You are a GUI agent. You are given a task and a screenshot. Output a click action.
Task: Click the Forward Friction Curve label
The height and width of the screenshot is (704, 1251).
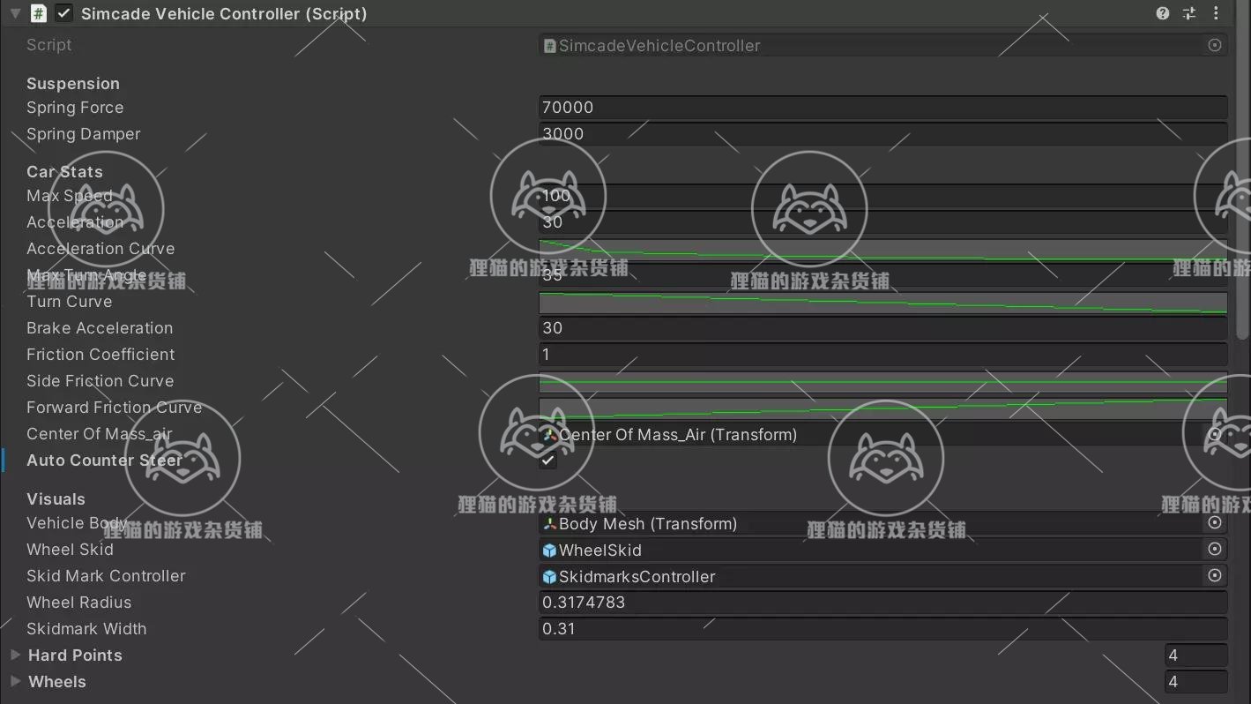115,408
